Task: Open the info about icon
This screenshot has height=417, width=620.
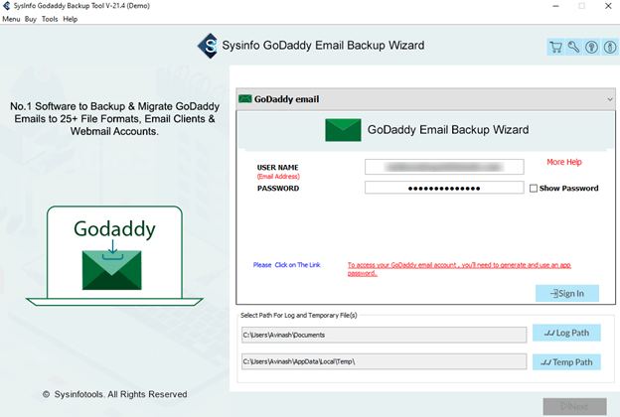Action: coord(610,47)
